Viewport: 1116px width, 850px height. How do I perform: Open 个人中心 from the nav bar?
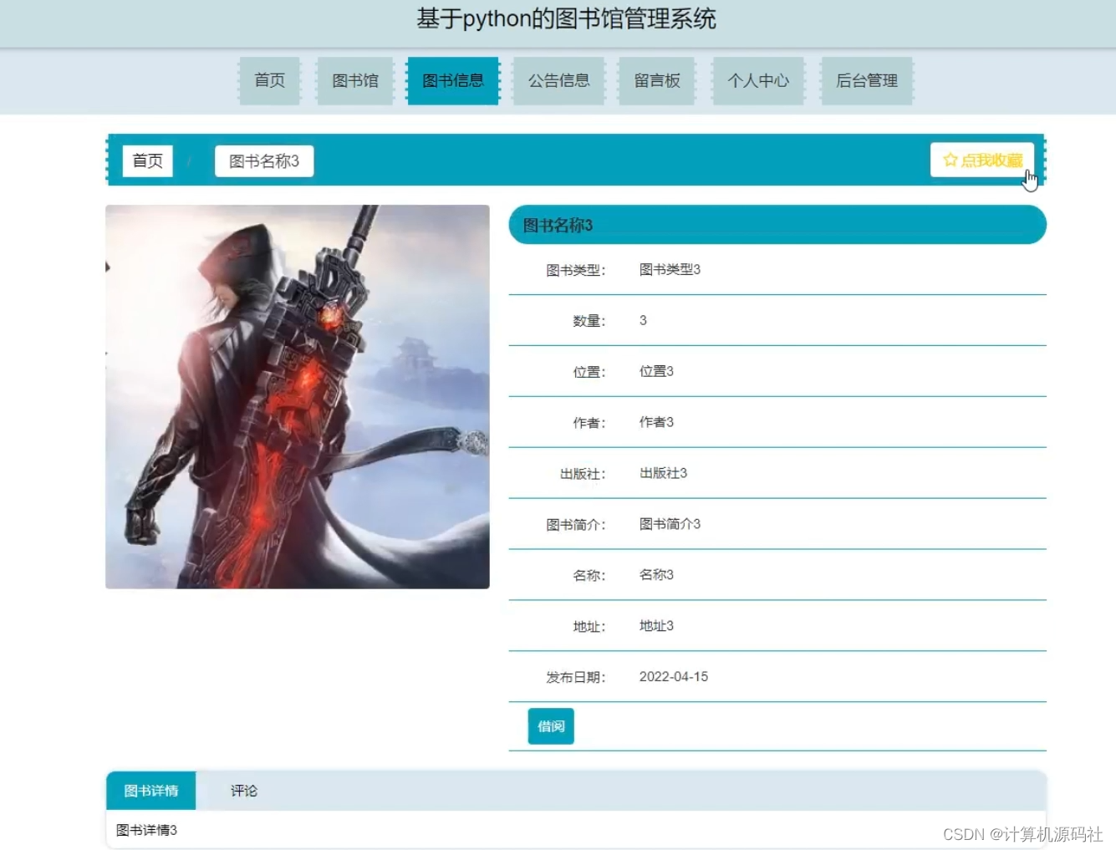pyautogui.click(x=758, y=81)
